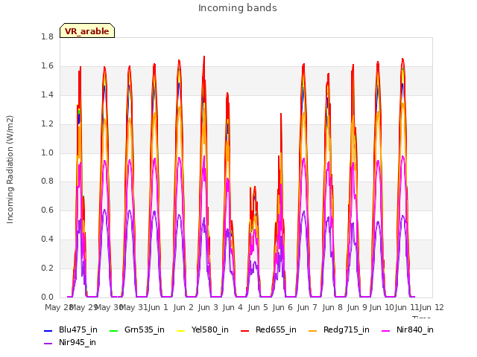Screen dimensions: 477x357
Task: Click the Jun 4 x-axis date label
Action: pos(233,307)
